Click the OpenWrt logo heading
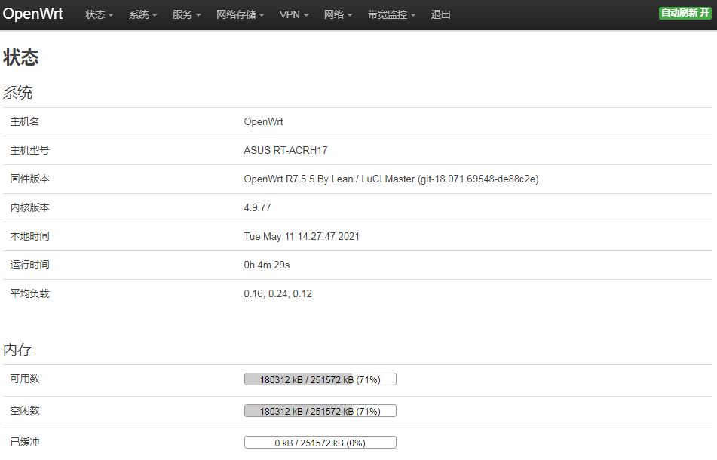This screenshot has width=717, height=460. pos(32,14)
